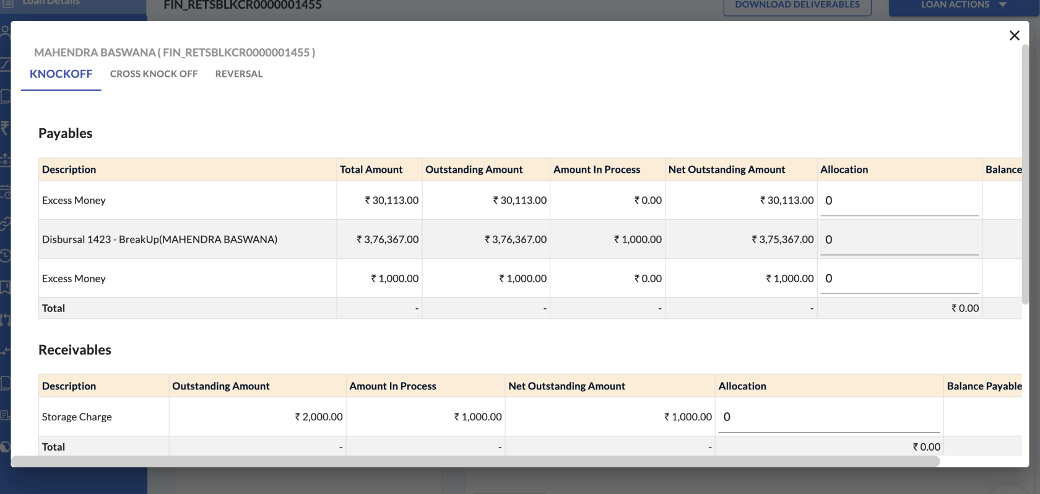Image resolution: width=1040 pixels, height=494 pixels.
Task: Click the Allocation field for Storage Charge
Action: coord(830,417)
